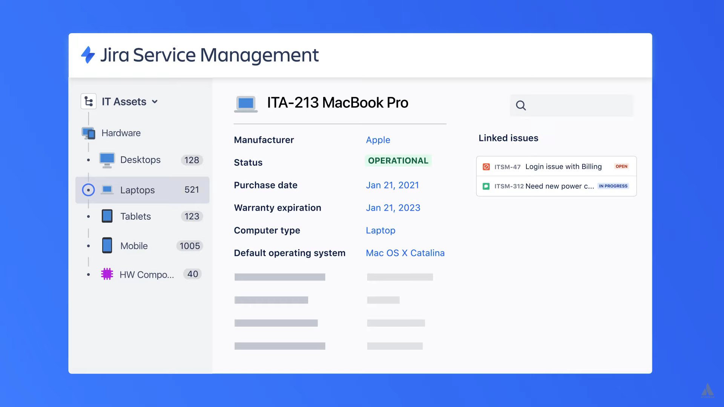Click the Default operating system label
Screen dimensions: 724x407
(289, 253)
